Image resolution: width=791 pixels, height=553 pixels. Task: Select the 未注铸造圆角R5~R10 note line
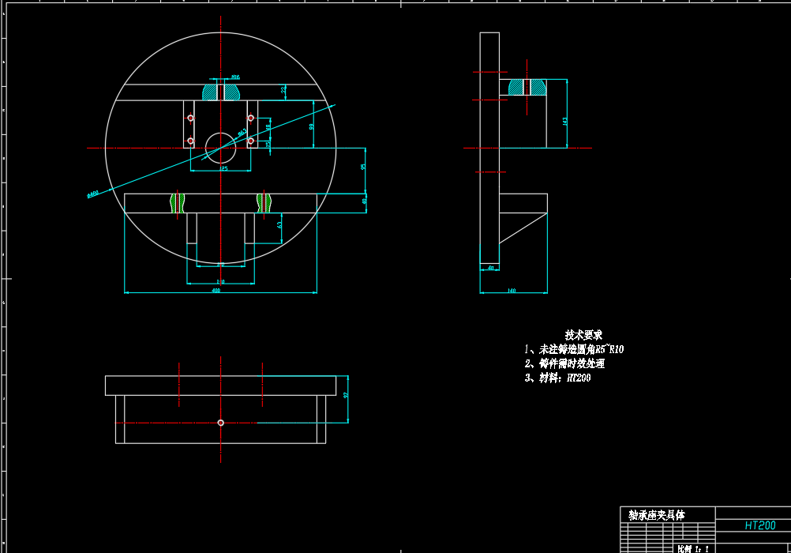click(x=574, y=349)
